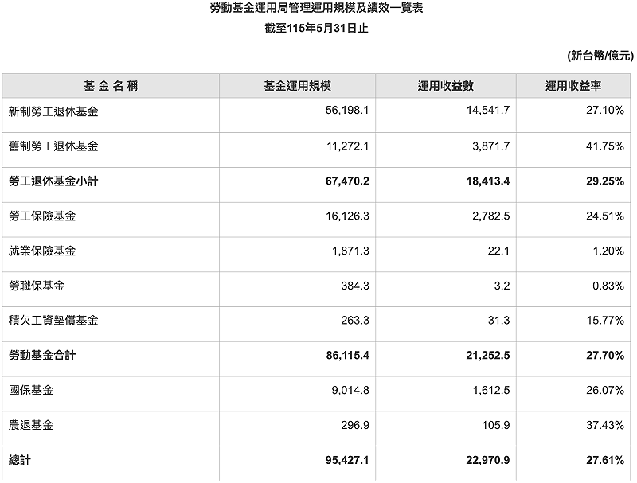Select the 勞工退休基金小計 row name
Screen dimensions: 637x483
coord(53,181)
